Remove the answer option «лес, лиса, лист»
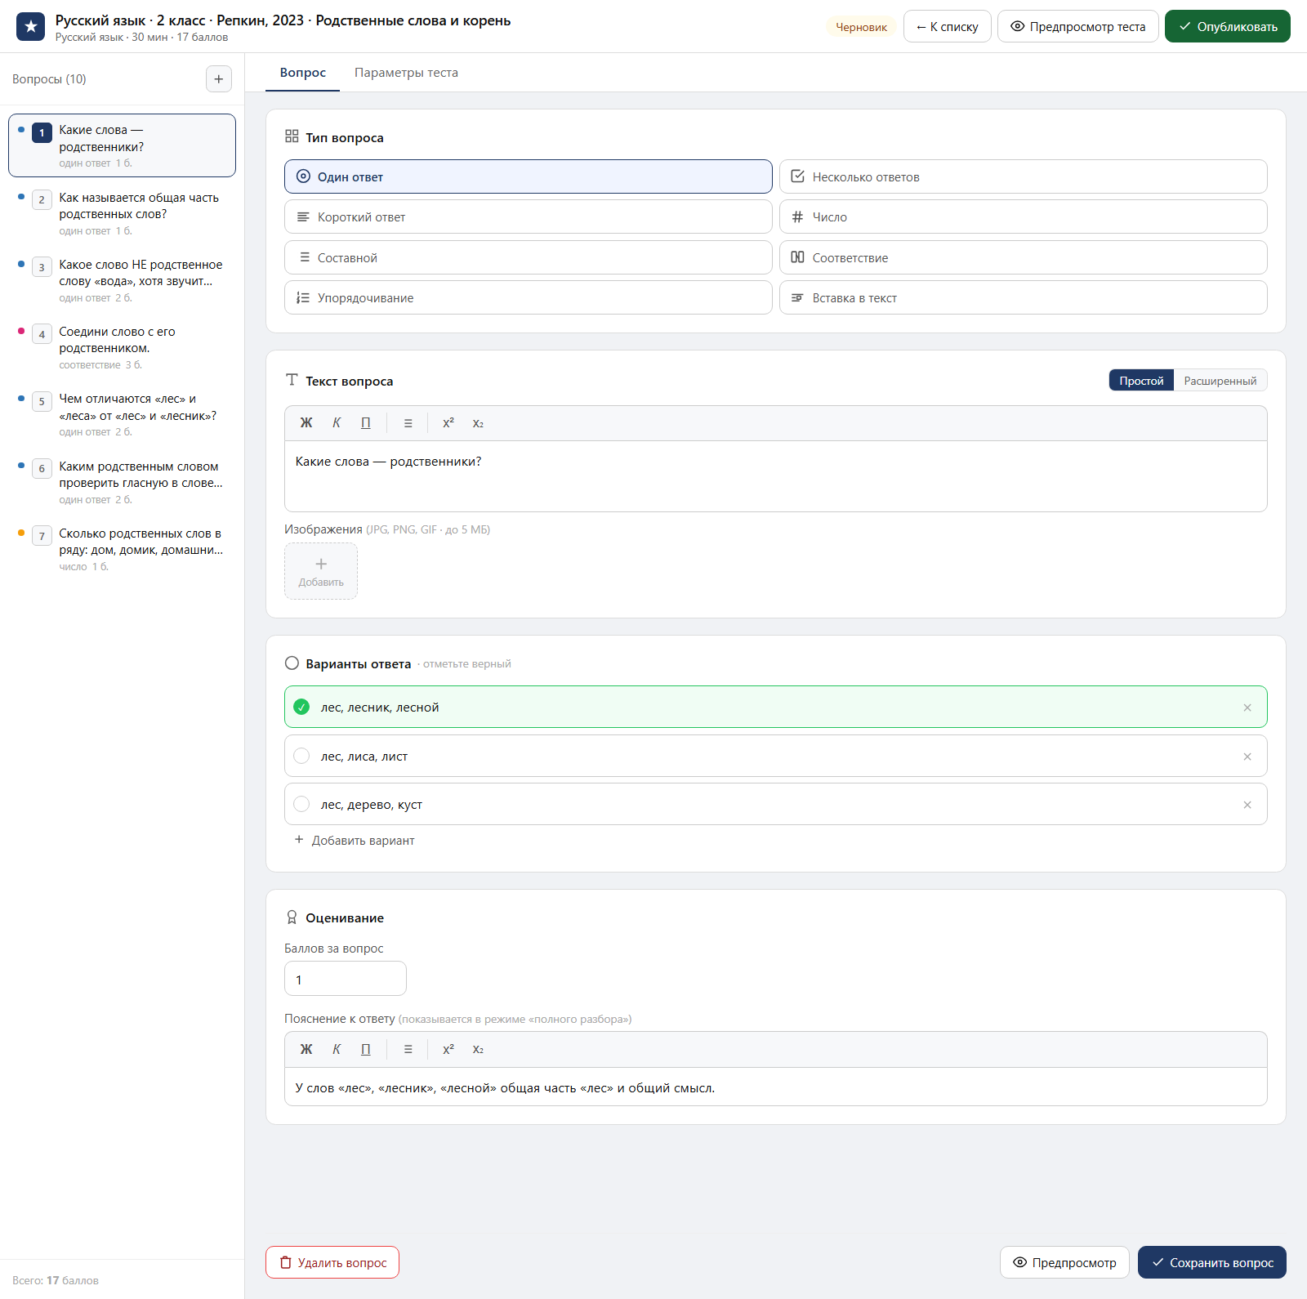The image size is (1307, 1299). point(1247,757)
